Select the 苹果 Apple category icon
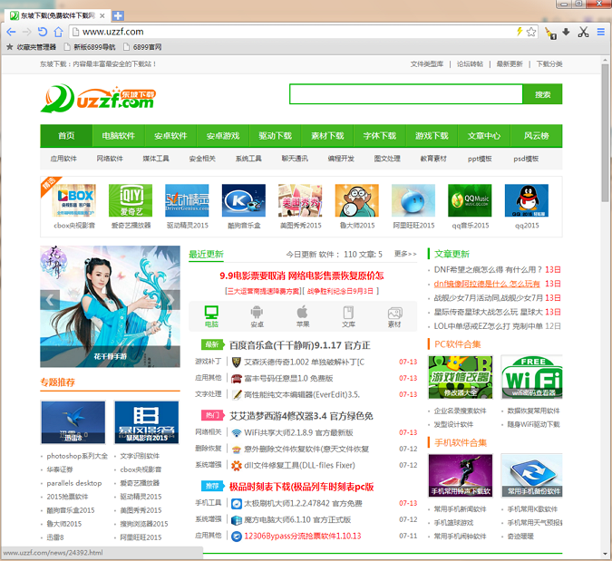The width and height of the screenshot is (612, 561). coord(303,316)
